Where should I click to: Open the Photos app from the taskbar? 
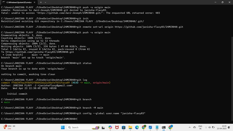coord(150,128)
